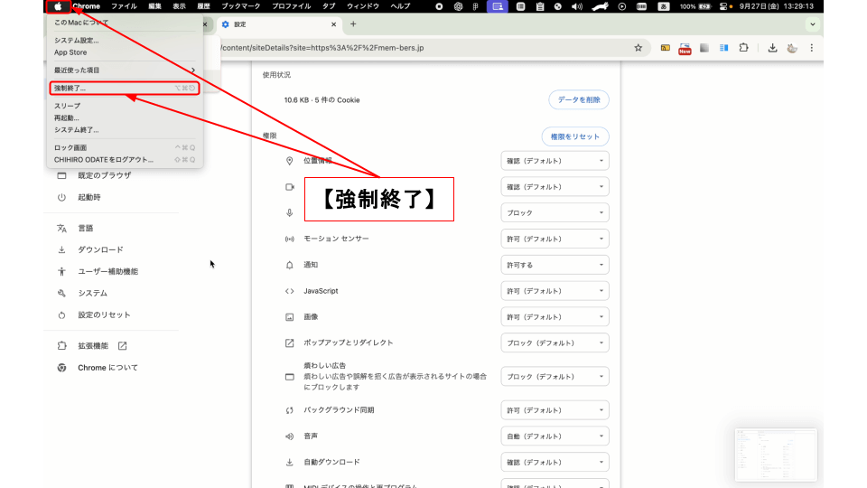Image resolution: width=867 pixels, height=488 pixels.
Task: Click the 言語 sidebar item
Action: (x=86, y=229)
